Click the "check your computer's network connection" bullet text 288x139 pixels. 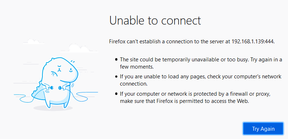[201, 80]
